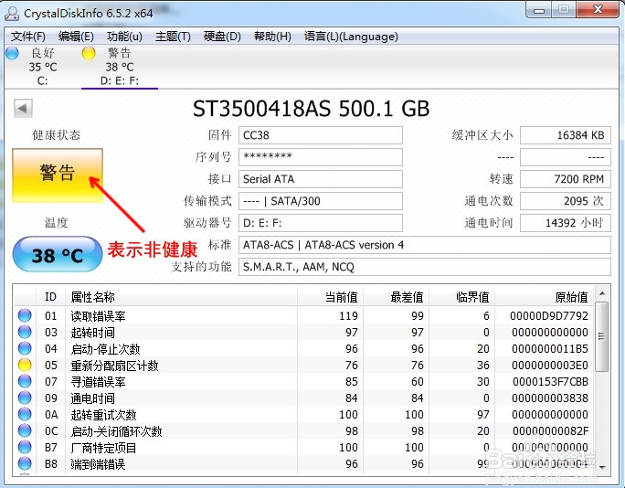Click the yellow 警告 status orb in disk bar
625x488 pixels.
coord(89,53)
